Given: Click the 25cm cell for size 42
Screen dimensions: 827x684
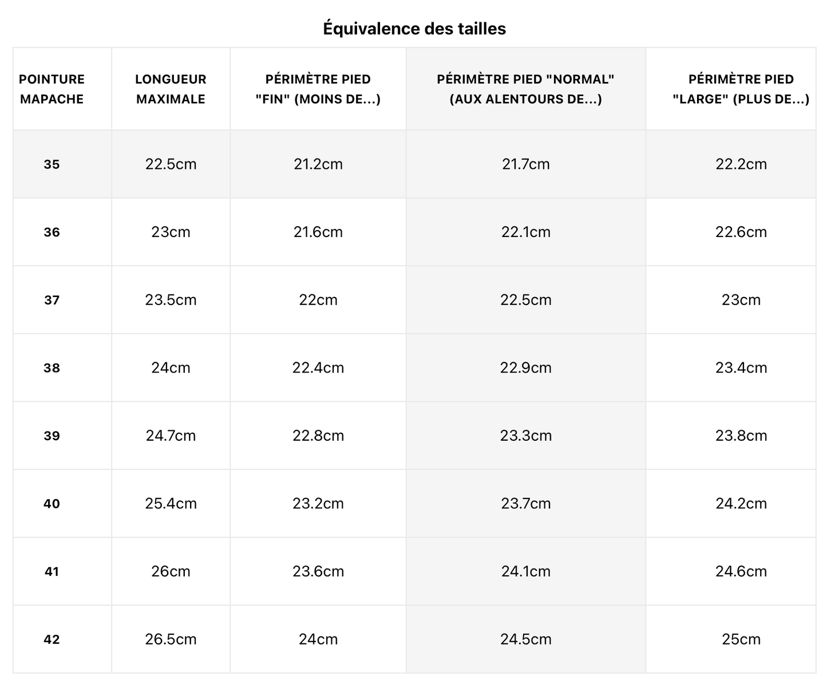Looking at the screenshot, I should point(741,639).
